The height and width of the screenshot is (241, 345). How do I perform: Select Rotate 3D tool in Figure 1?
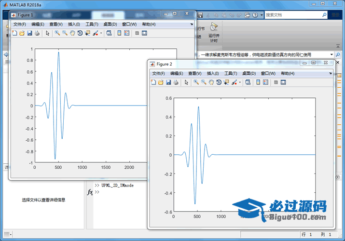click(80, 33)
